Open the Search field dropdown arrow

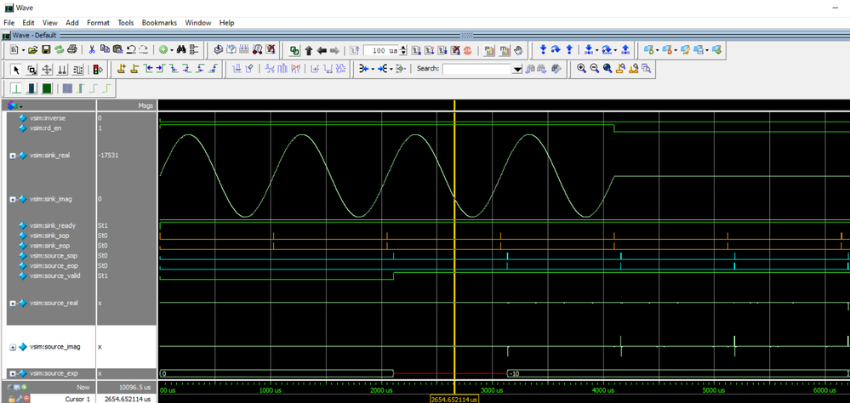pos(517,70)
